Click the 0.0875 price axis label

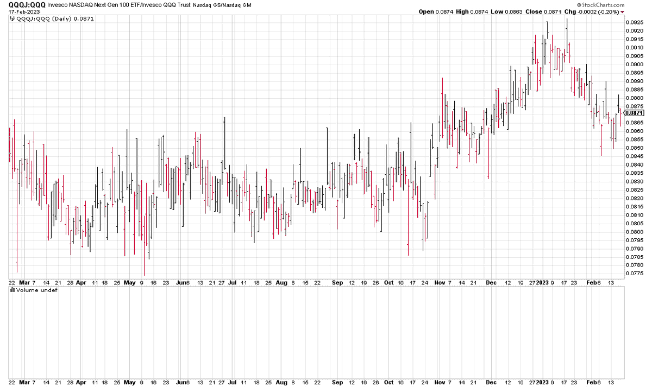pyautogui.click(x=635, y=106)
